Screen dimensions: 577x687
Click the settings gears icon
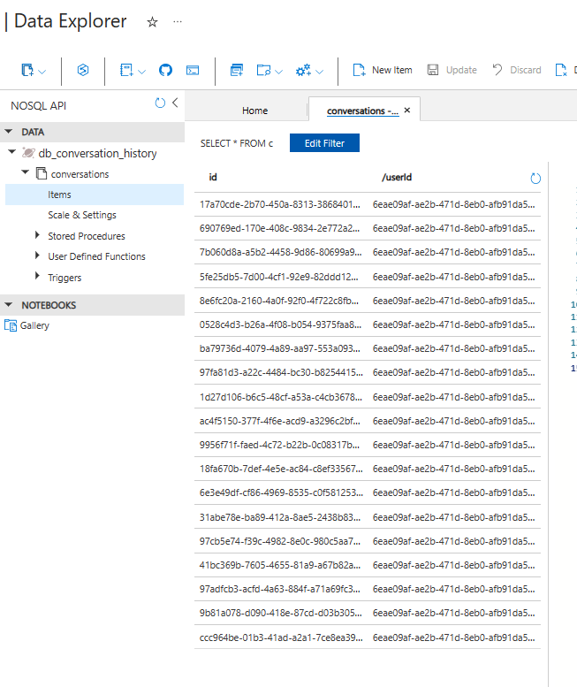click(303, 70)
